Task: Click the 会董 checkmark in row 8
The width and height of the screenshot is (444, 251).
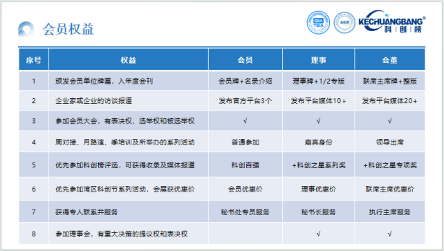Action: [389, 234]
